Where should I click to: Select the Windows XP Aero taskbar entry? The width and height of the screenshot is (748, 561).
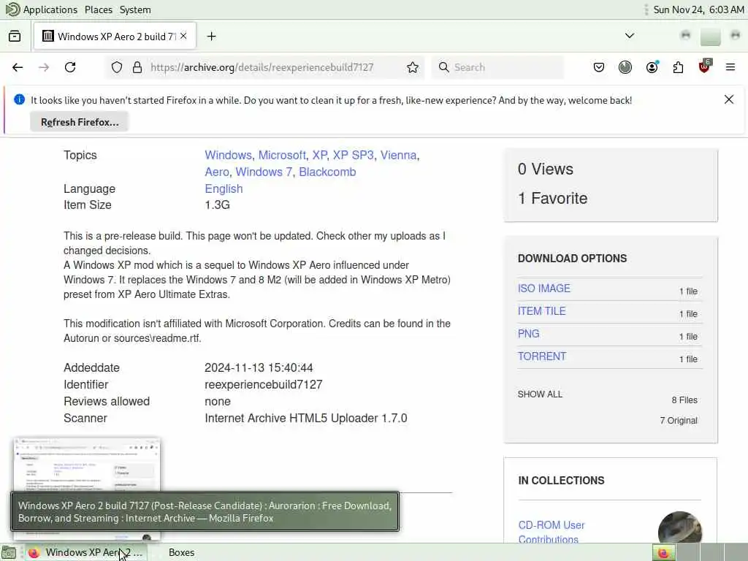tap(86, 552)
